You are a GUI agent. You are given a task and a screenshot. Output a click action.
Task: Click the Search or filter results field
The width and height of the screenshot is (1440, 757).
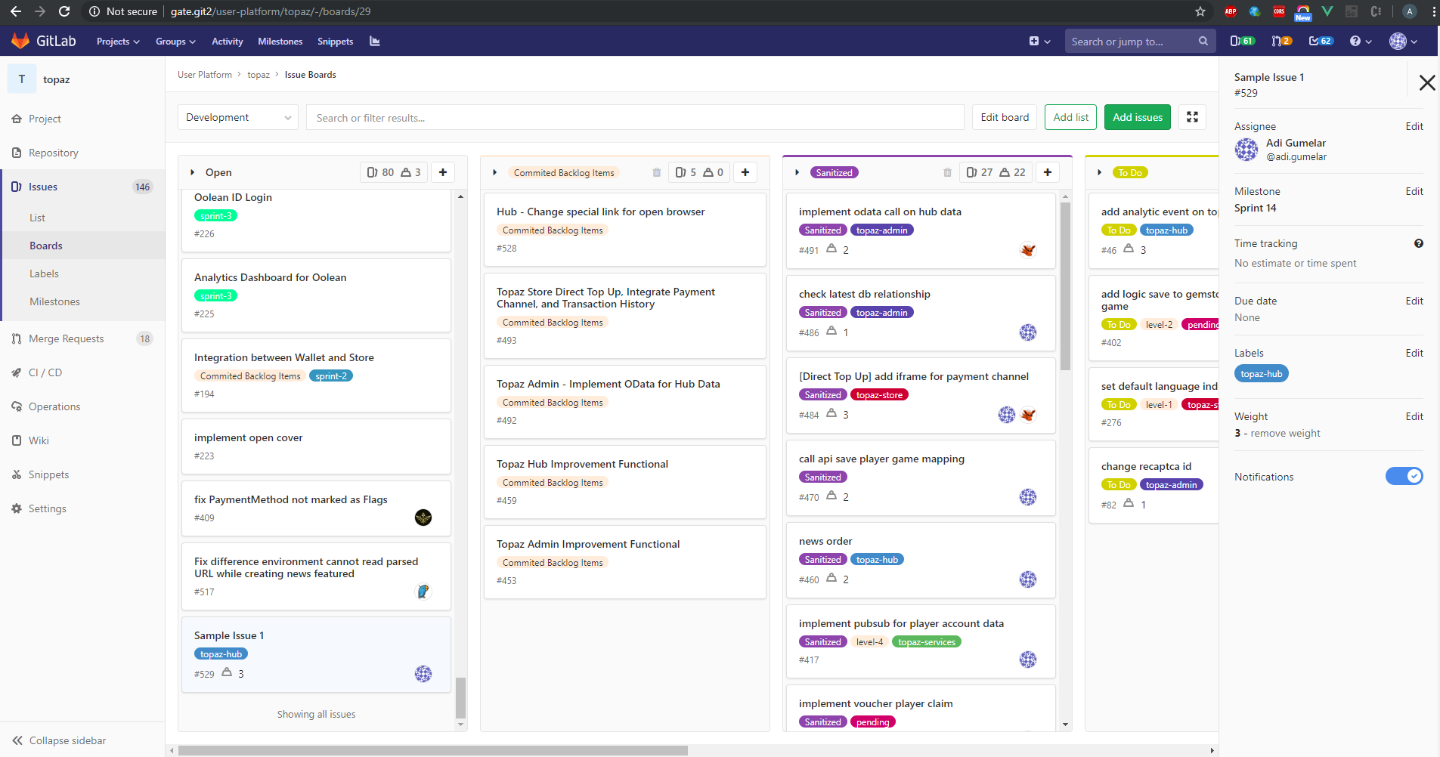click(x=635, y=118)
